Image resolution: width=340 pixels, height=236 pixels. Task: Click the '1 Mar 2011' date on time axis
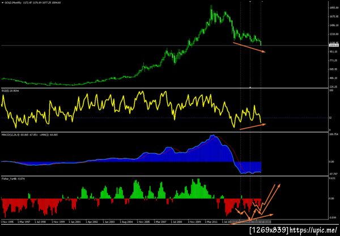[x=211, y=222]
